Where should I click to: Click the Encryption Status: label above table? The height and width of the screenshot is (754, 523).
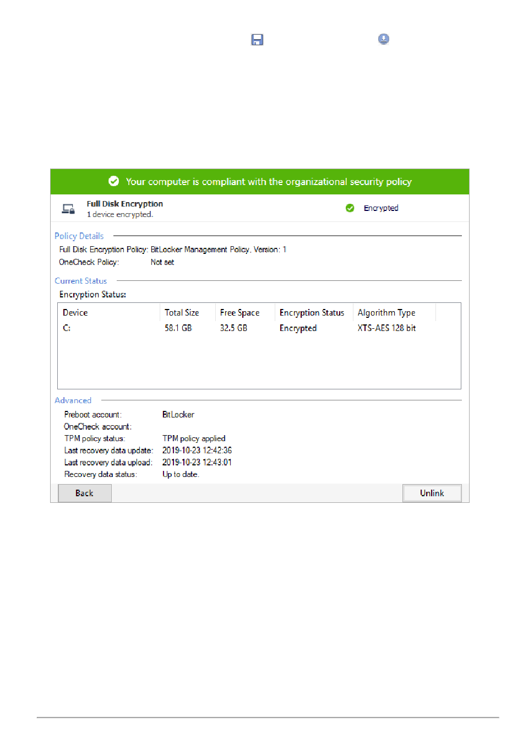(92, 295)
